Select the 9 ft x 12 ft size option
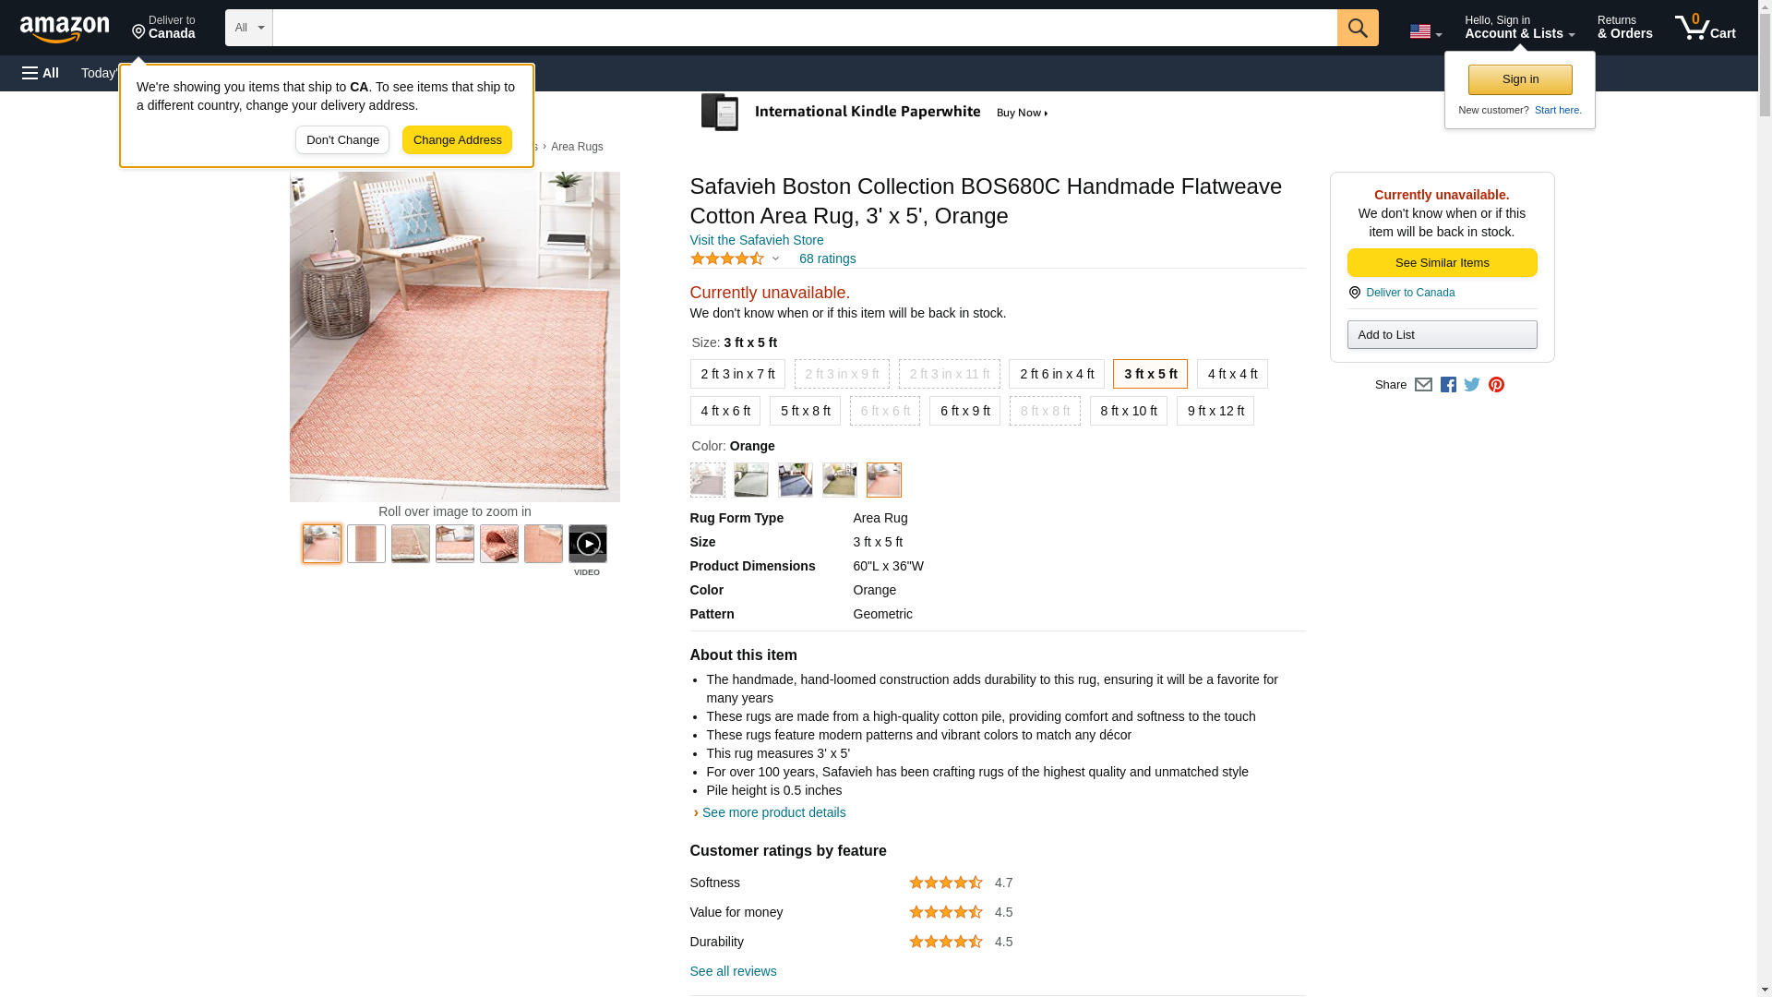This screenshot has width=1772, height=997. (1215, 411)
